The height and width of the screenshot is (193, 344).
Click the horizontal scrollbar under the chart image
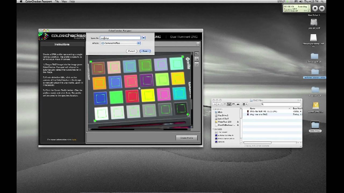(x=139, y=129)
